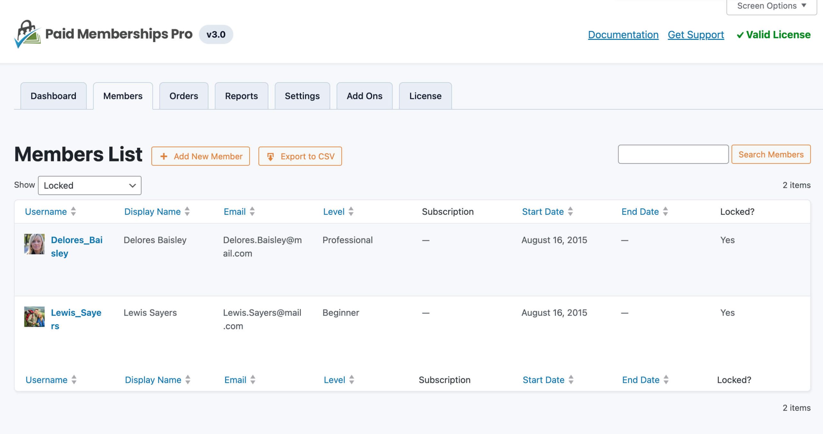The image size is (823, 434).
Task: Click the Delores_Baisley username link
Action: (x=77, y=246)
